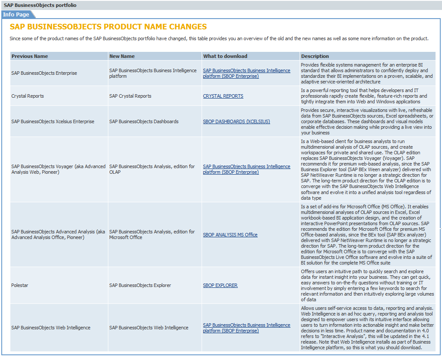This screenshot has width=442, height=357.
Task: Click the Previous Name column header
Action: coord(30,56)
